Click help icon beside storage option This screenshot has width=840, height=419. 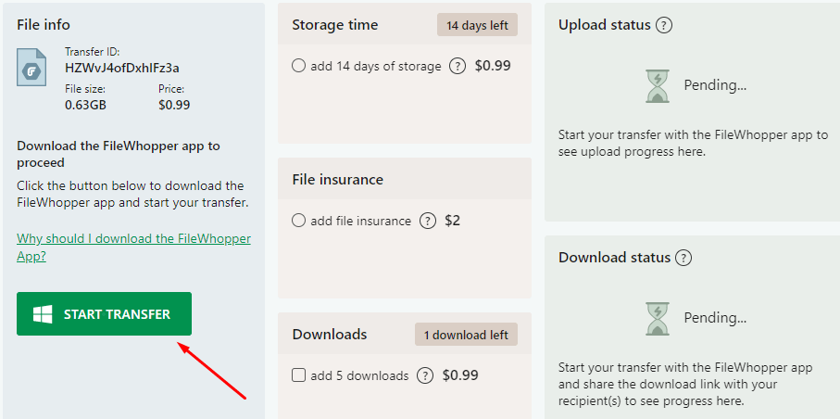[457, 66]
